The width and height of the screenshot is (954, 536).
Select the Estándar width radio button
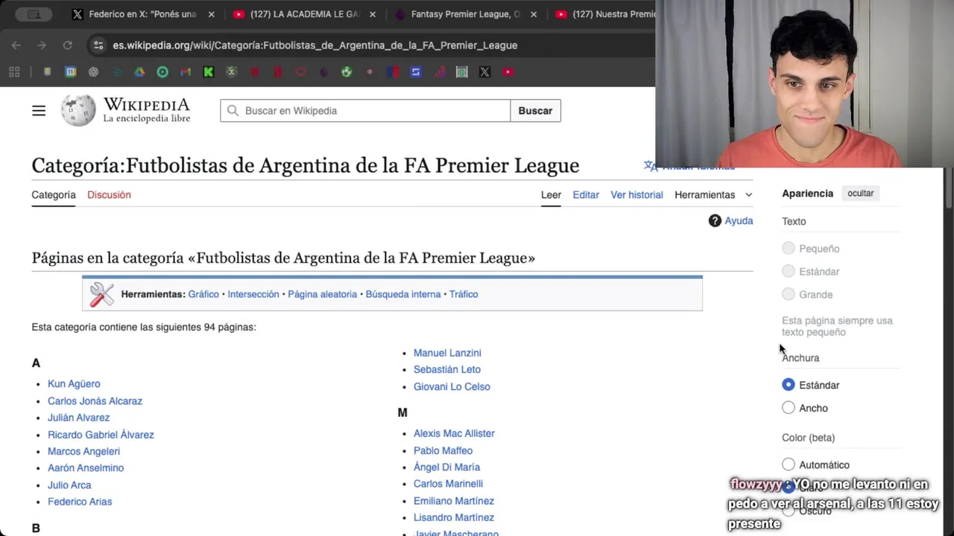[x=789, y=385]
